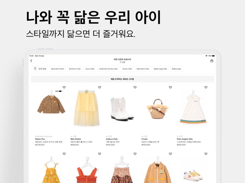The image size is (245, 183).
Task: Open the shopping bag icon
Action: (212, 61)
